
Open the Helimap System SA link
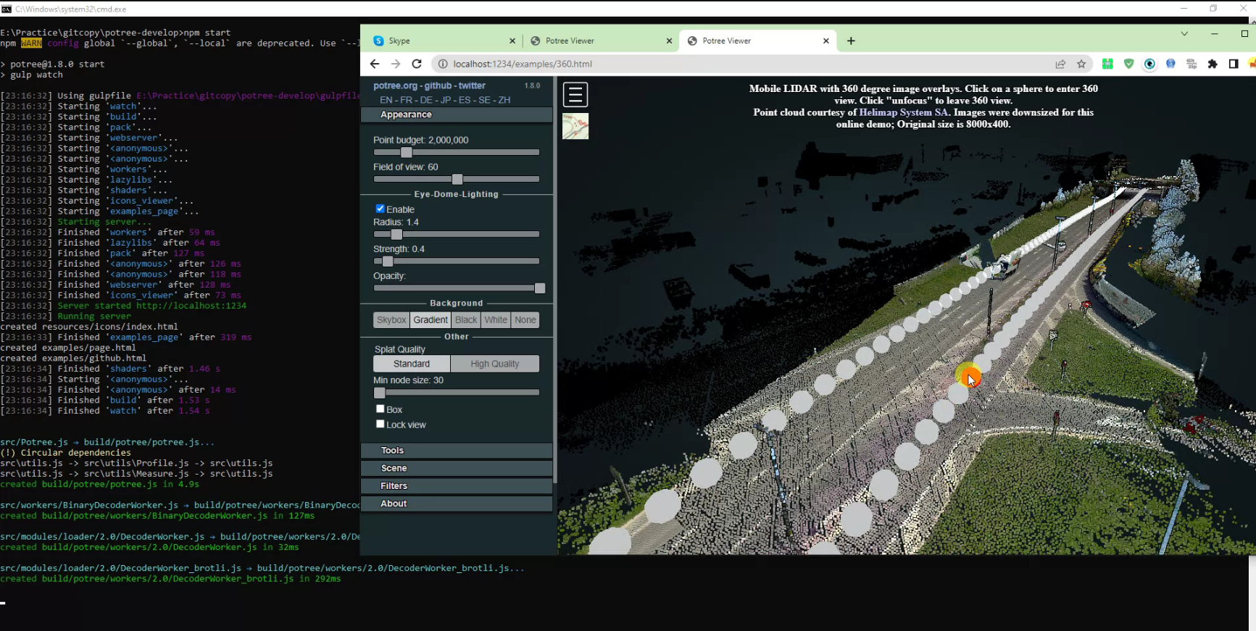pos(904,112)
